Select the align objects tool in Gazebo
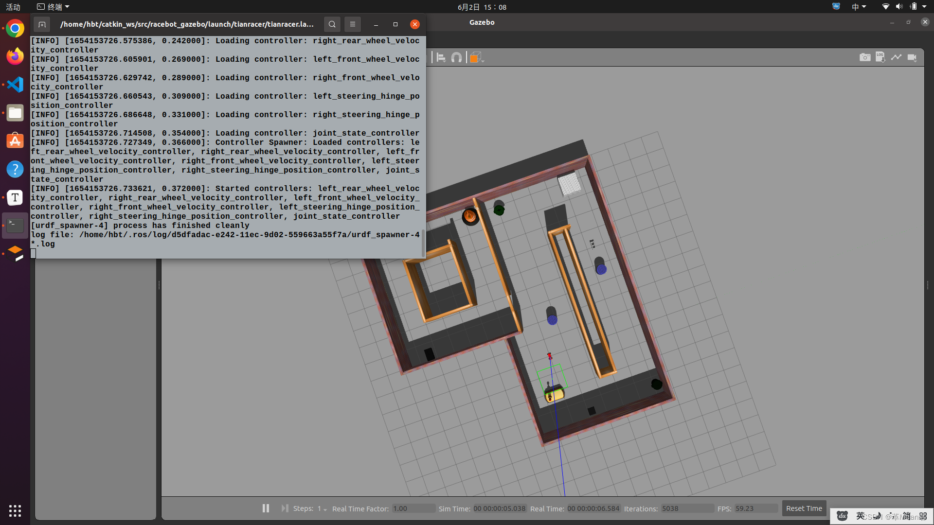 coord(441,57)
